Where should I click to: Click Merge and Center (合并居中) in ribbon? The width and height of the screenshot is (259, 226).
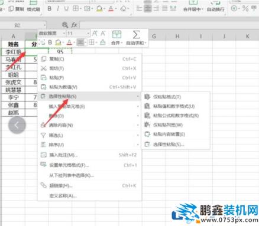[193, 6]
